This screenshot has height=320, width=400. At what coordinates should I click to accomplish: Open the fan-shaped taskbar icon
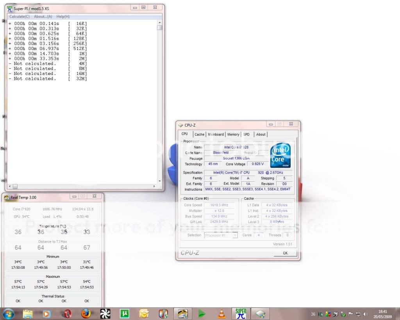105,314
